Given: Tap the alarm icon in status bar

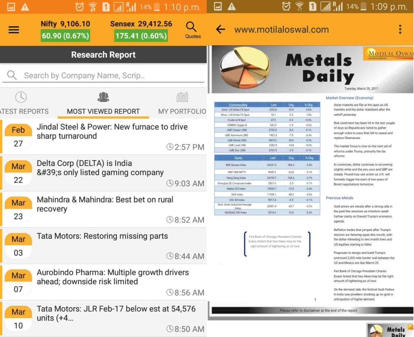Looking at the screenshot, I should tap(80, 6).
